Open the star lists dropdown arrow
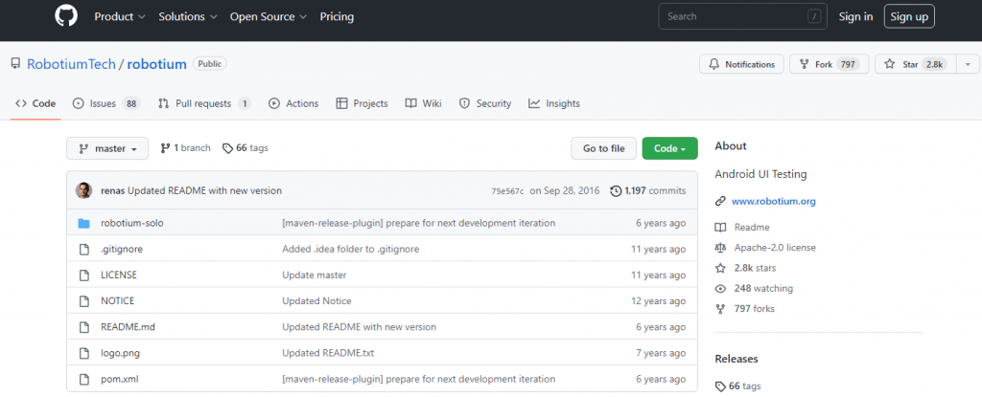This screenshot has width=982, height=397. point(969,64)
